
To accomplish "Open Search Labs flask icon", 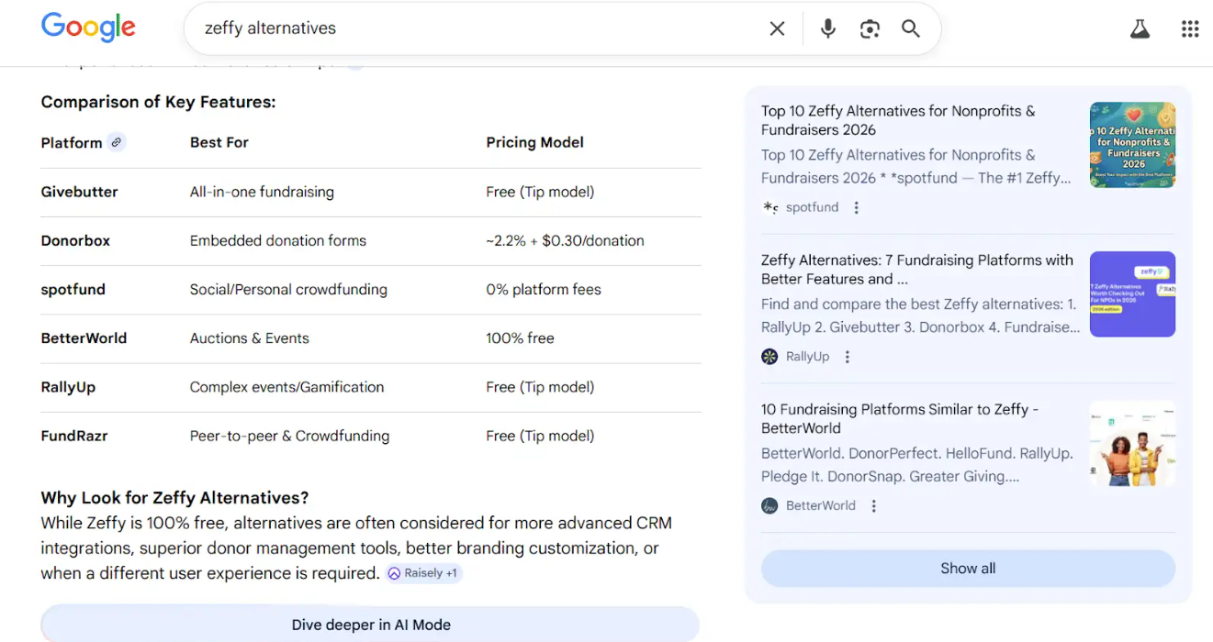I will (1140, 28).
